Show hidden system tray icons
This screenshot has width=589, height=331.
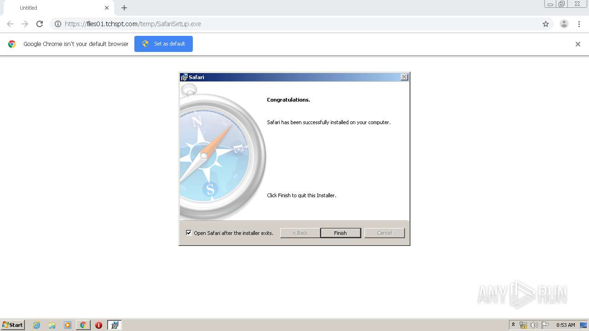click(513, 325)
